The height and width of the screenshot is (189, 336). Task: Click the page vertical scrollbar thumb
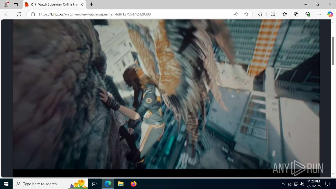coord(333,51)
